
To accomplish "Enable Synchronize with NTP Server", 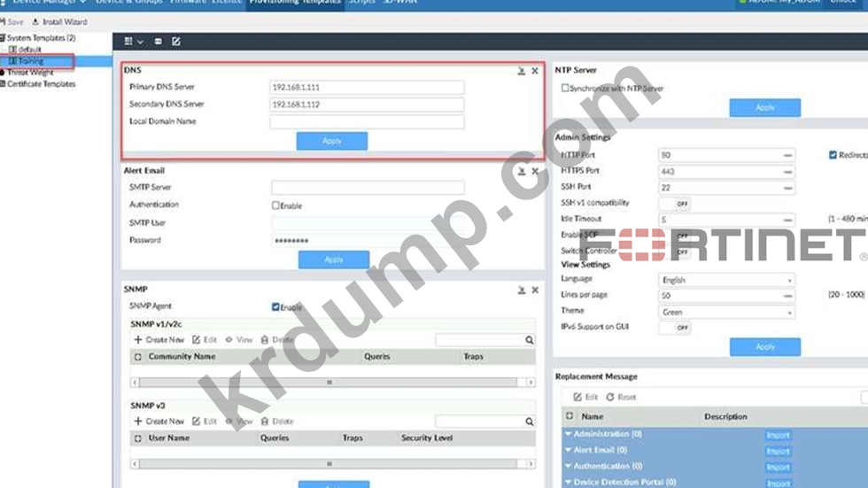I will click(x=565, y=88).
